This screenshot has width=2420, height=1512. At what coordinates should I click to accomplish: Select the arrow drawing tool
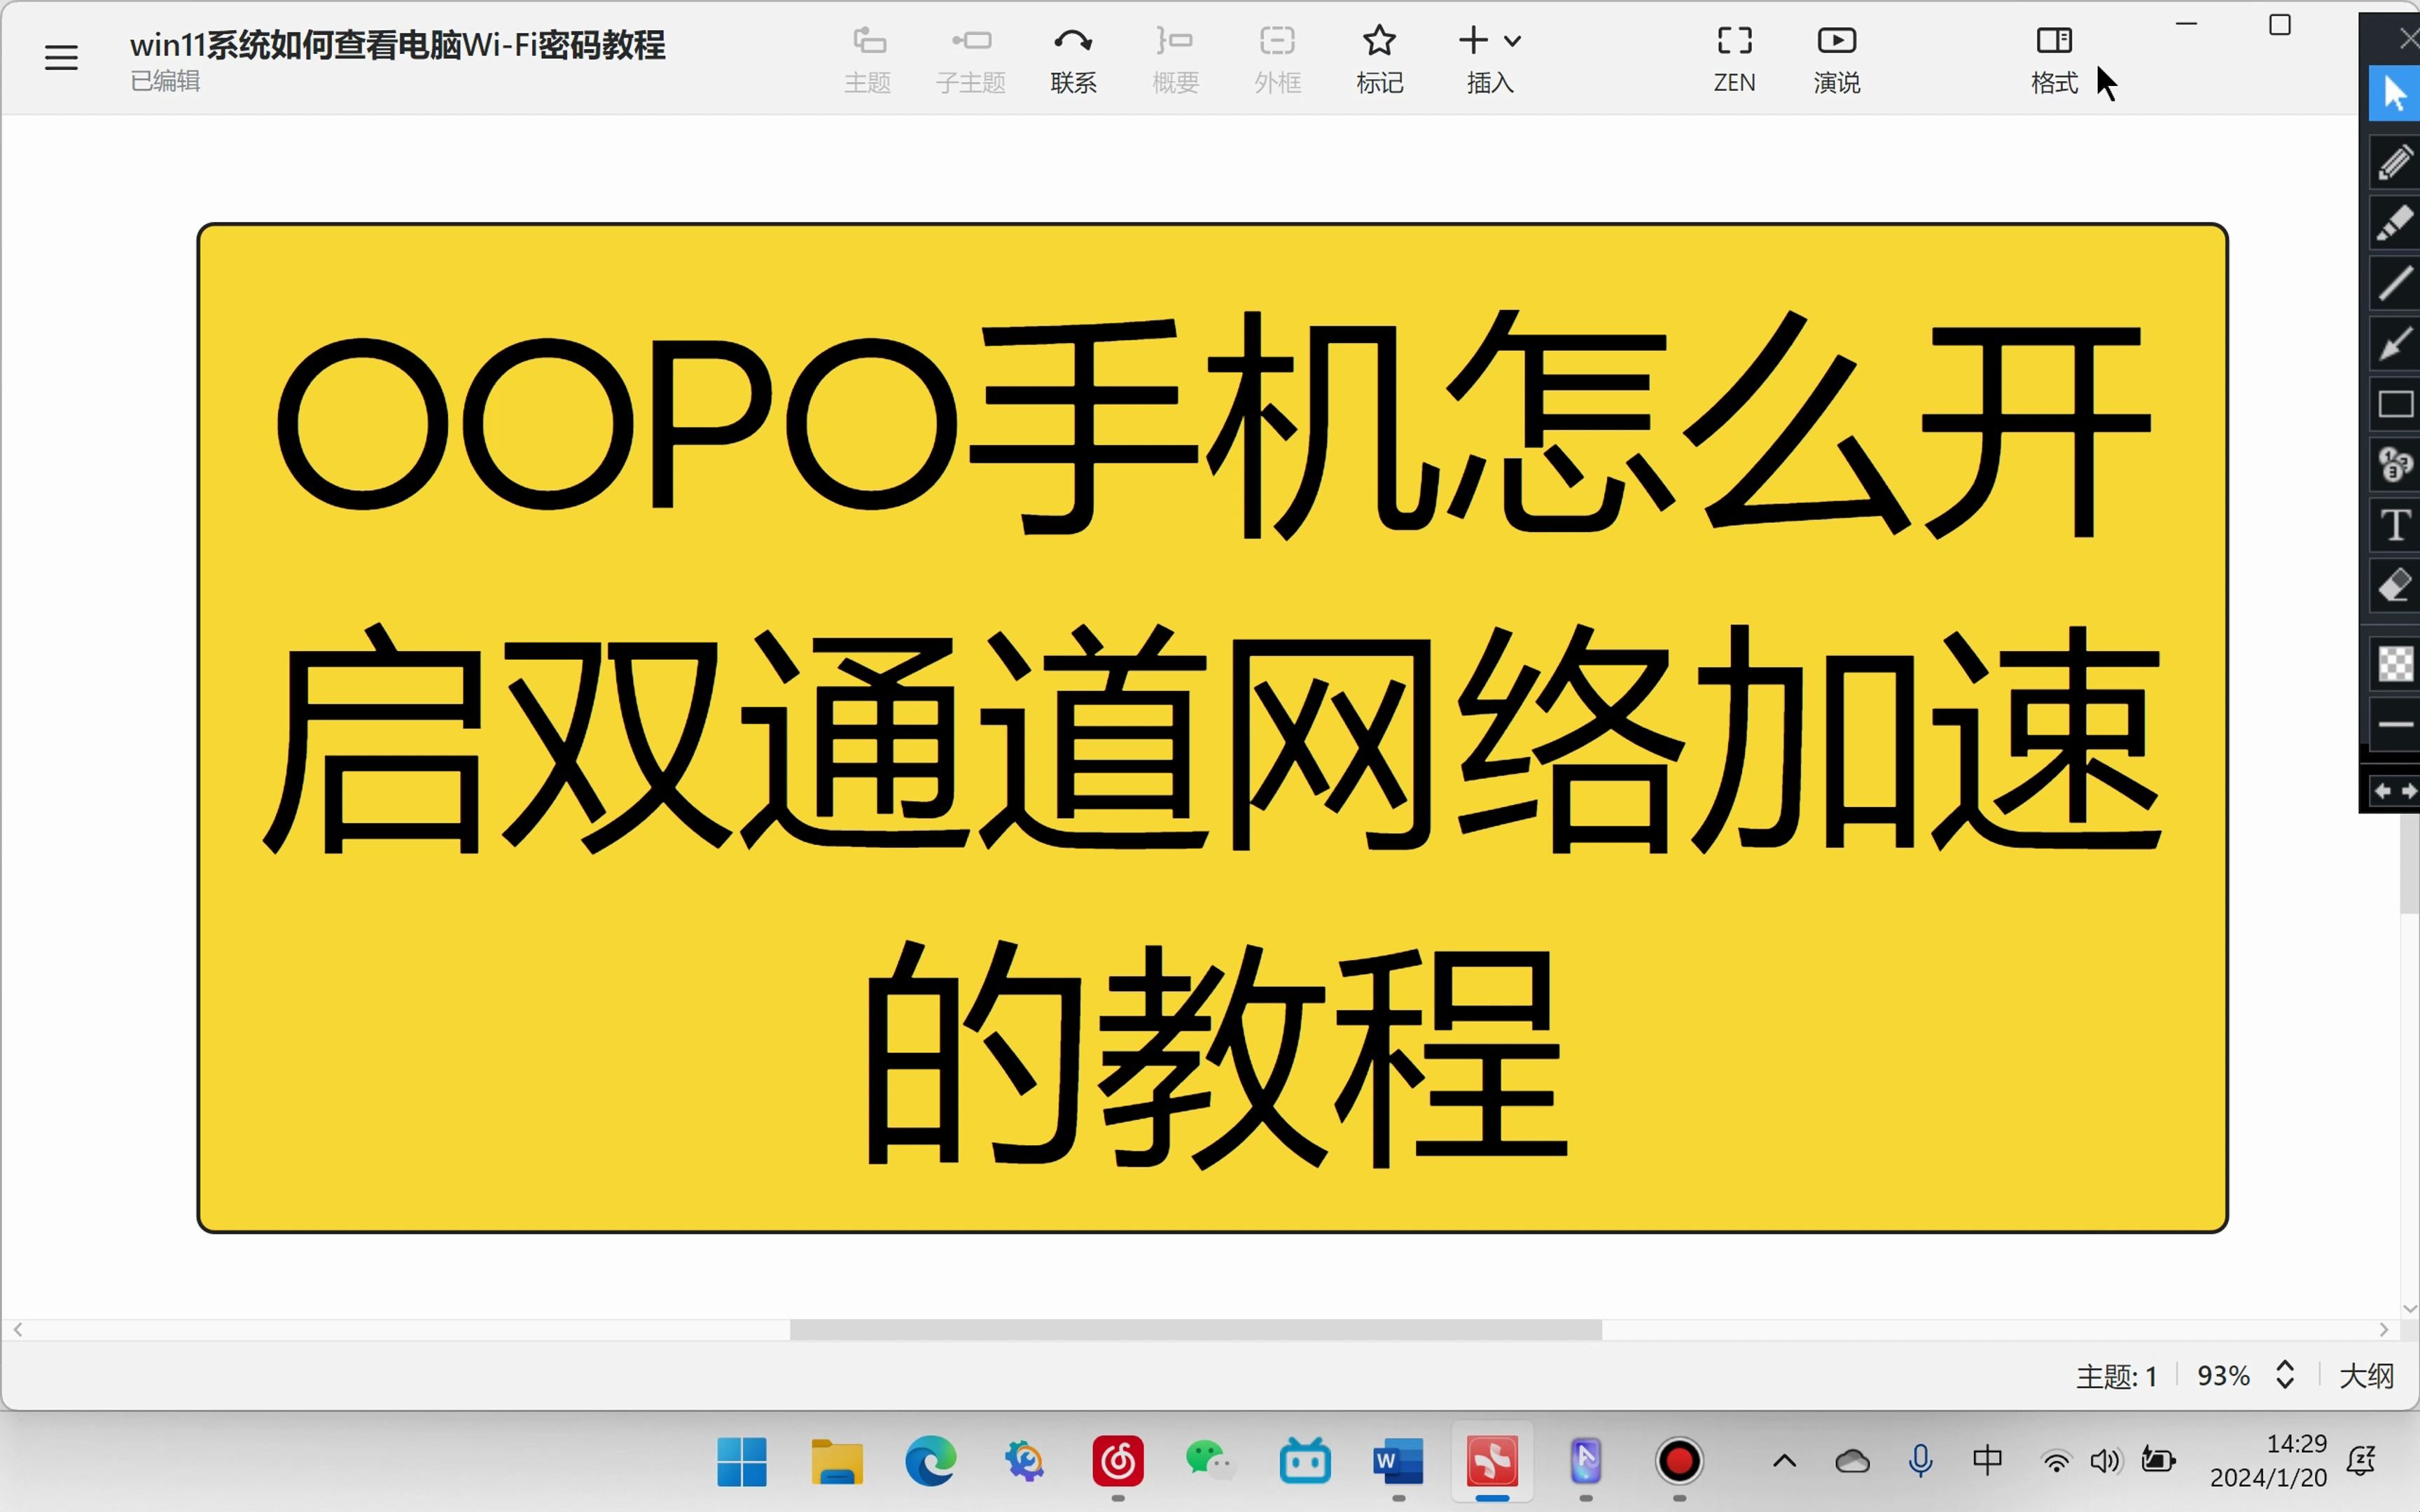tap(2394, 344)
